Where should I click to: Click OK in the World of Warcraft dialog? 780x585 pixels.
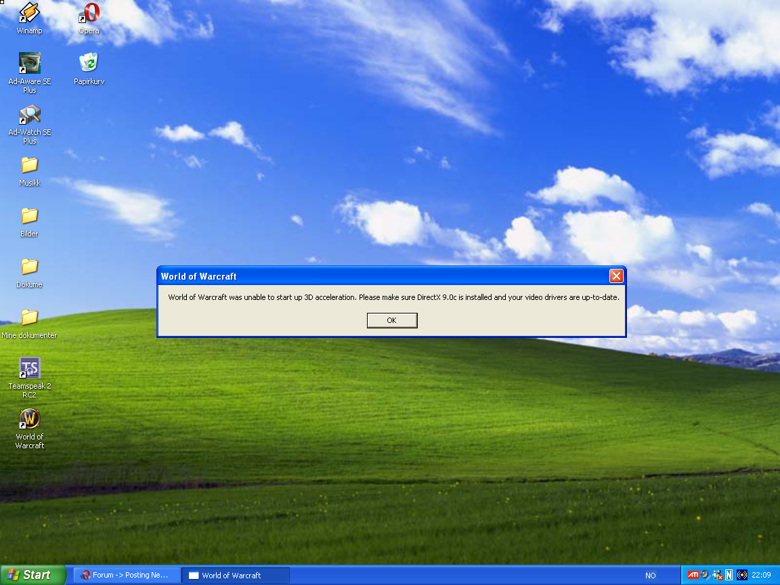[x=392, y=320]
